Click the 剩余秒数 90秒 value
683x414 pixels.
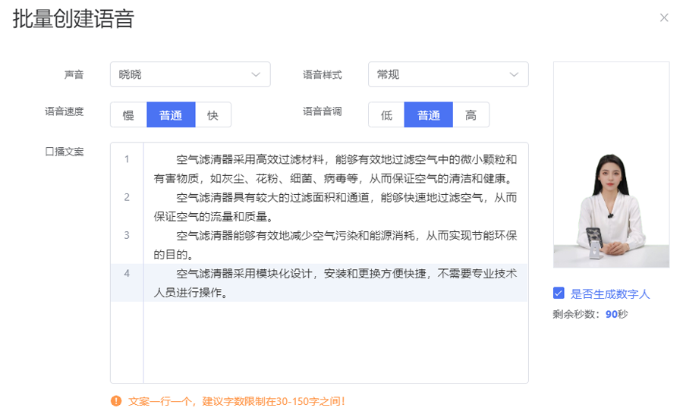point(616,315)
